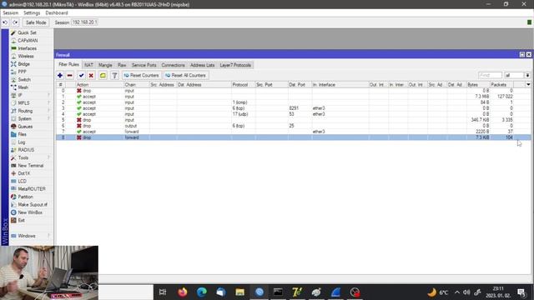This screenshot has height=300, width=534.
Task: Click the red minus remove rule icon
Action: coord(70,75)
